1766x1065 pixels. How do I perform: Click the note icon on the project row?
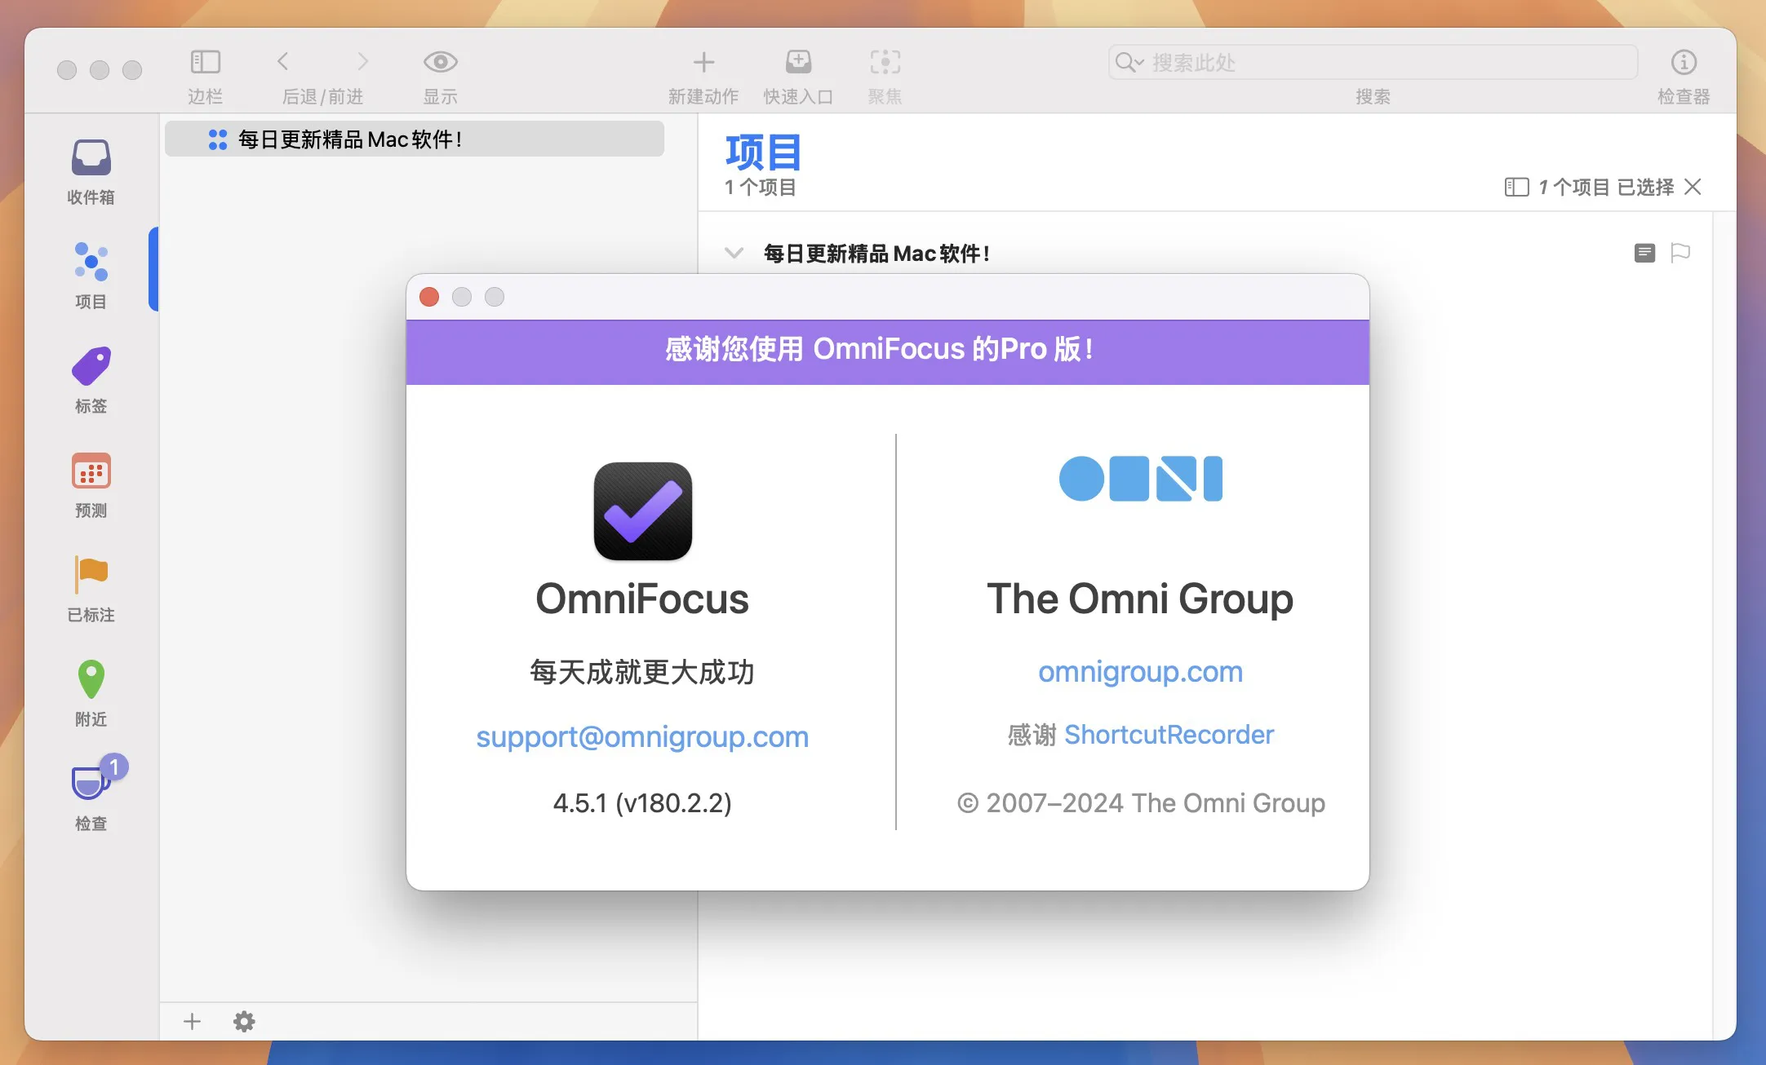pos(1645,254)
